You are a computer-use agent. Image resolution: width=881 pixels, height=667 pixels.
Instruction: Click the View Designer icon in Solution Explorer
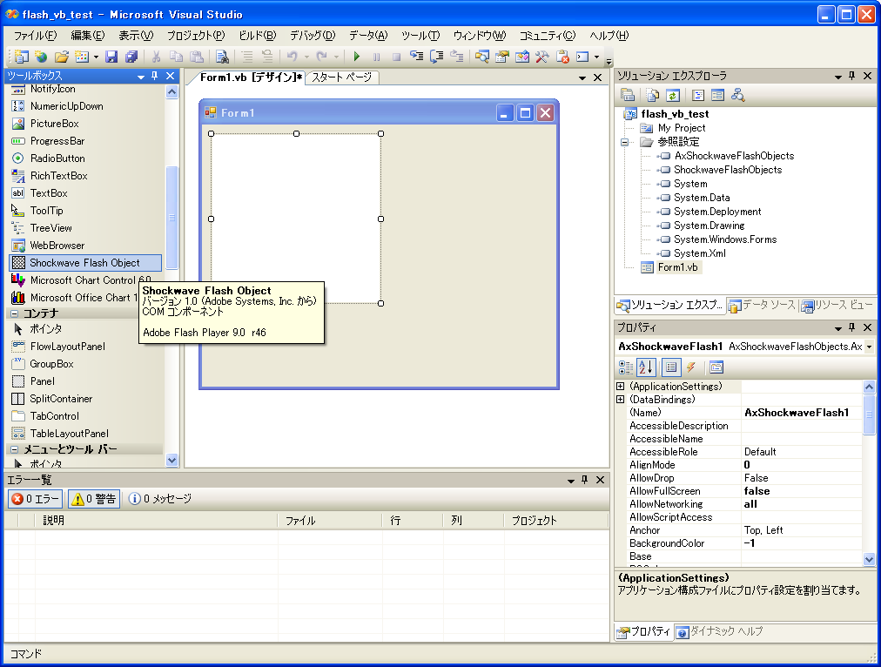tap(717, 96)
